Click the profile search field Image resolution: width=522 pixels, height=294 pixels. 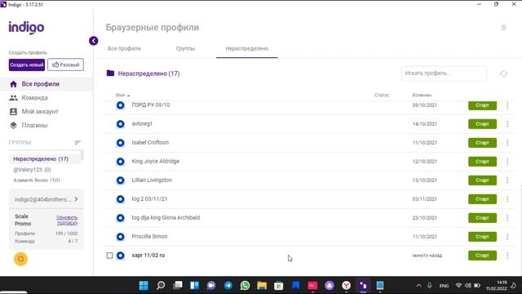[x=444, y=73]
